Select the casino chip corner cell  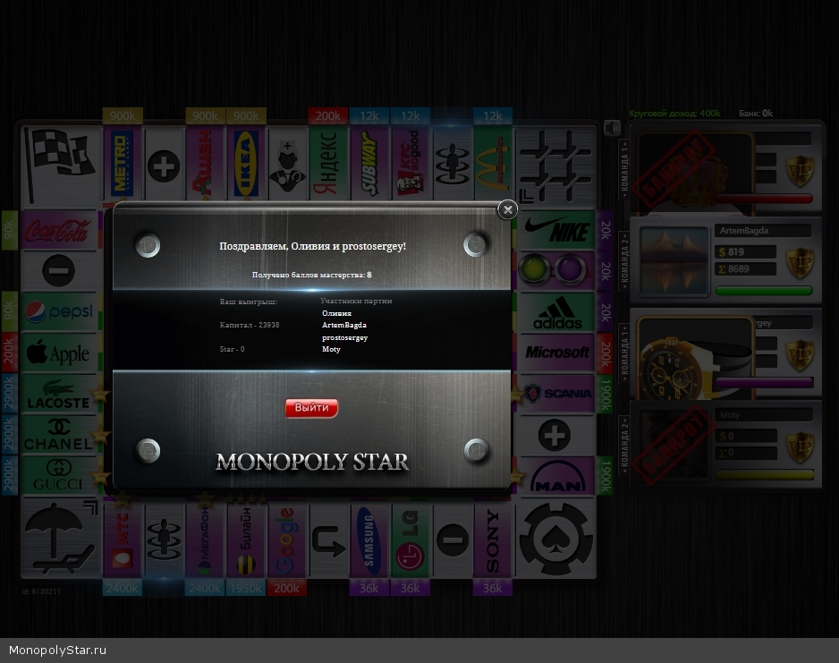point(555,539)
